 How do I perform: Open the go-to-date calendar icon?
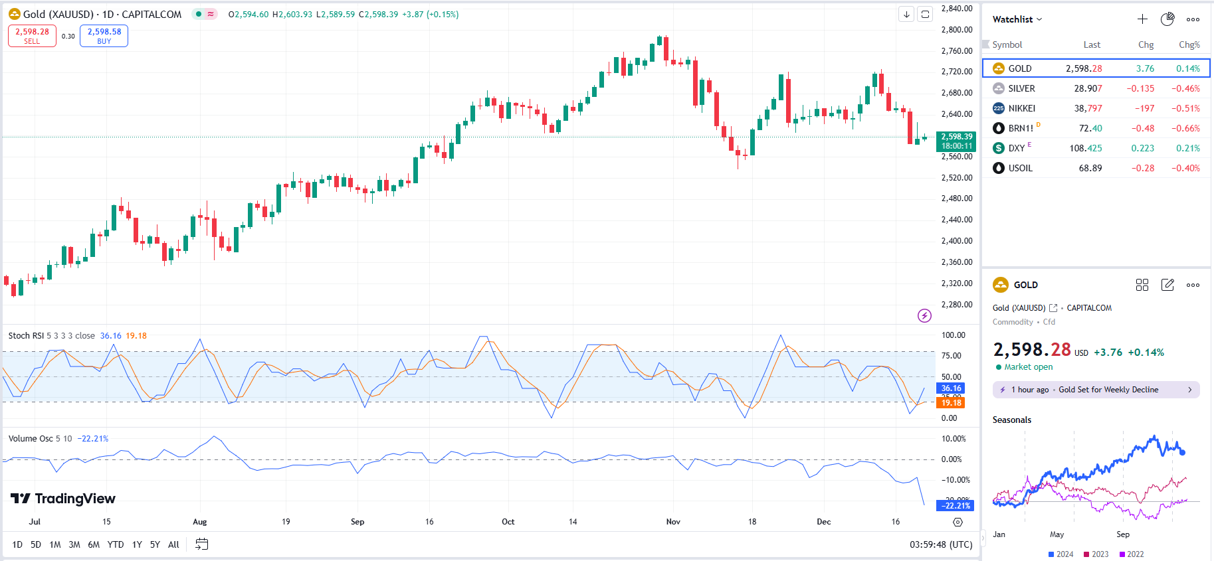pyautogui.click(x=202, y=544)
